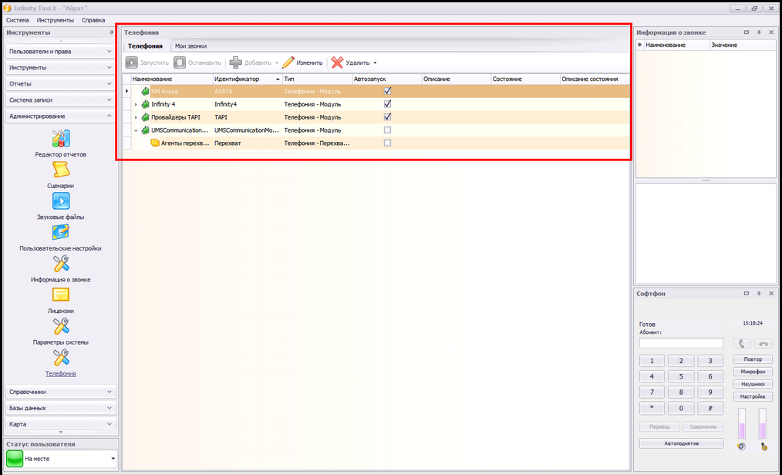Open the Лицензии certificate icon

pyautogui.click(x=61, y=295)
